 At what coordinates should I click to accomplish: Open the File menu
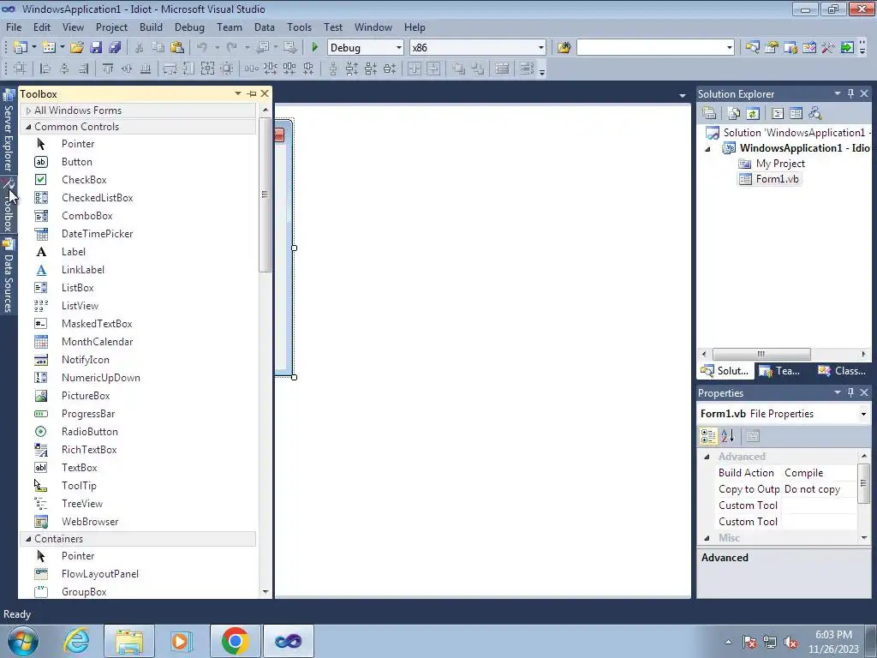coord(14,27)
